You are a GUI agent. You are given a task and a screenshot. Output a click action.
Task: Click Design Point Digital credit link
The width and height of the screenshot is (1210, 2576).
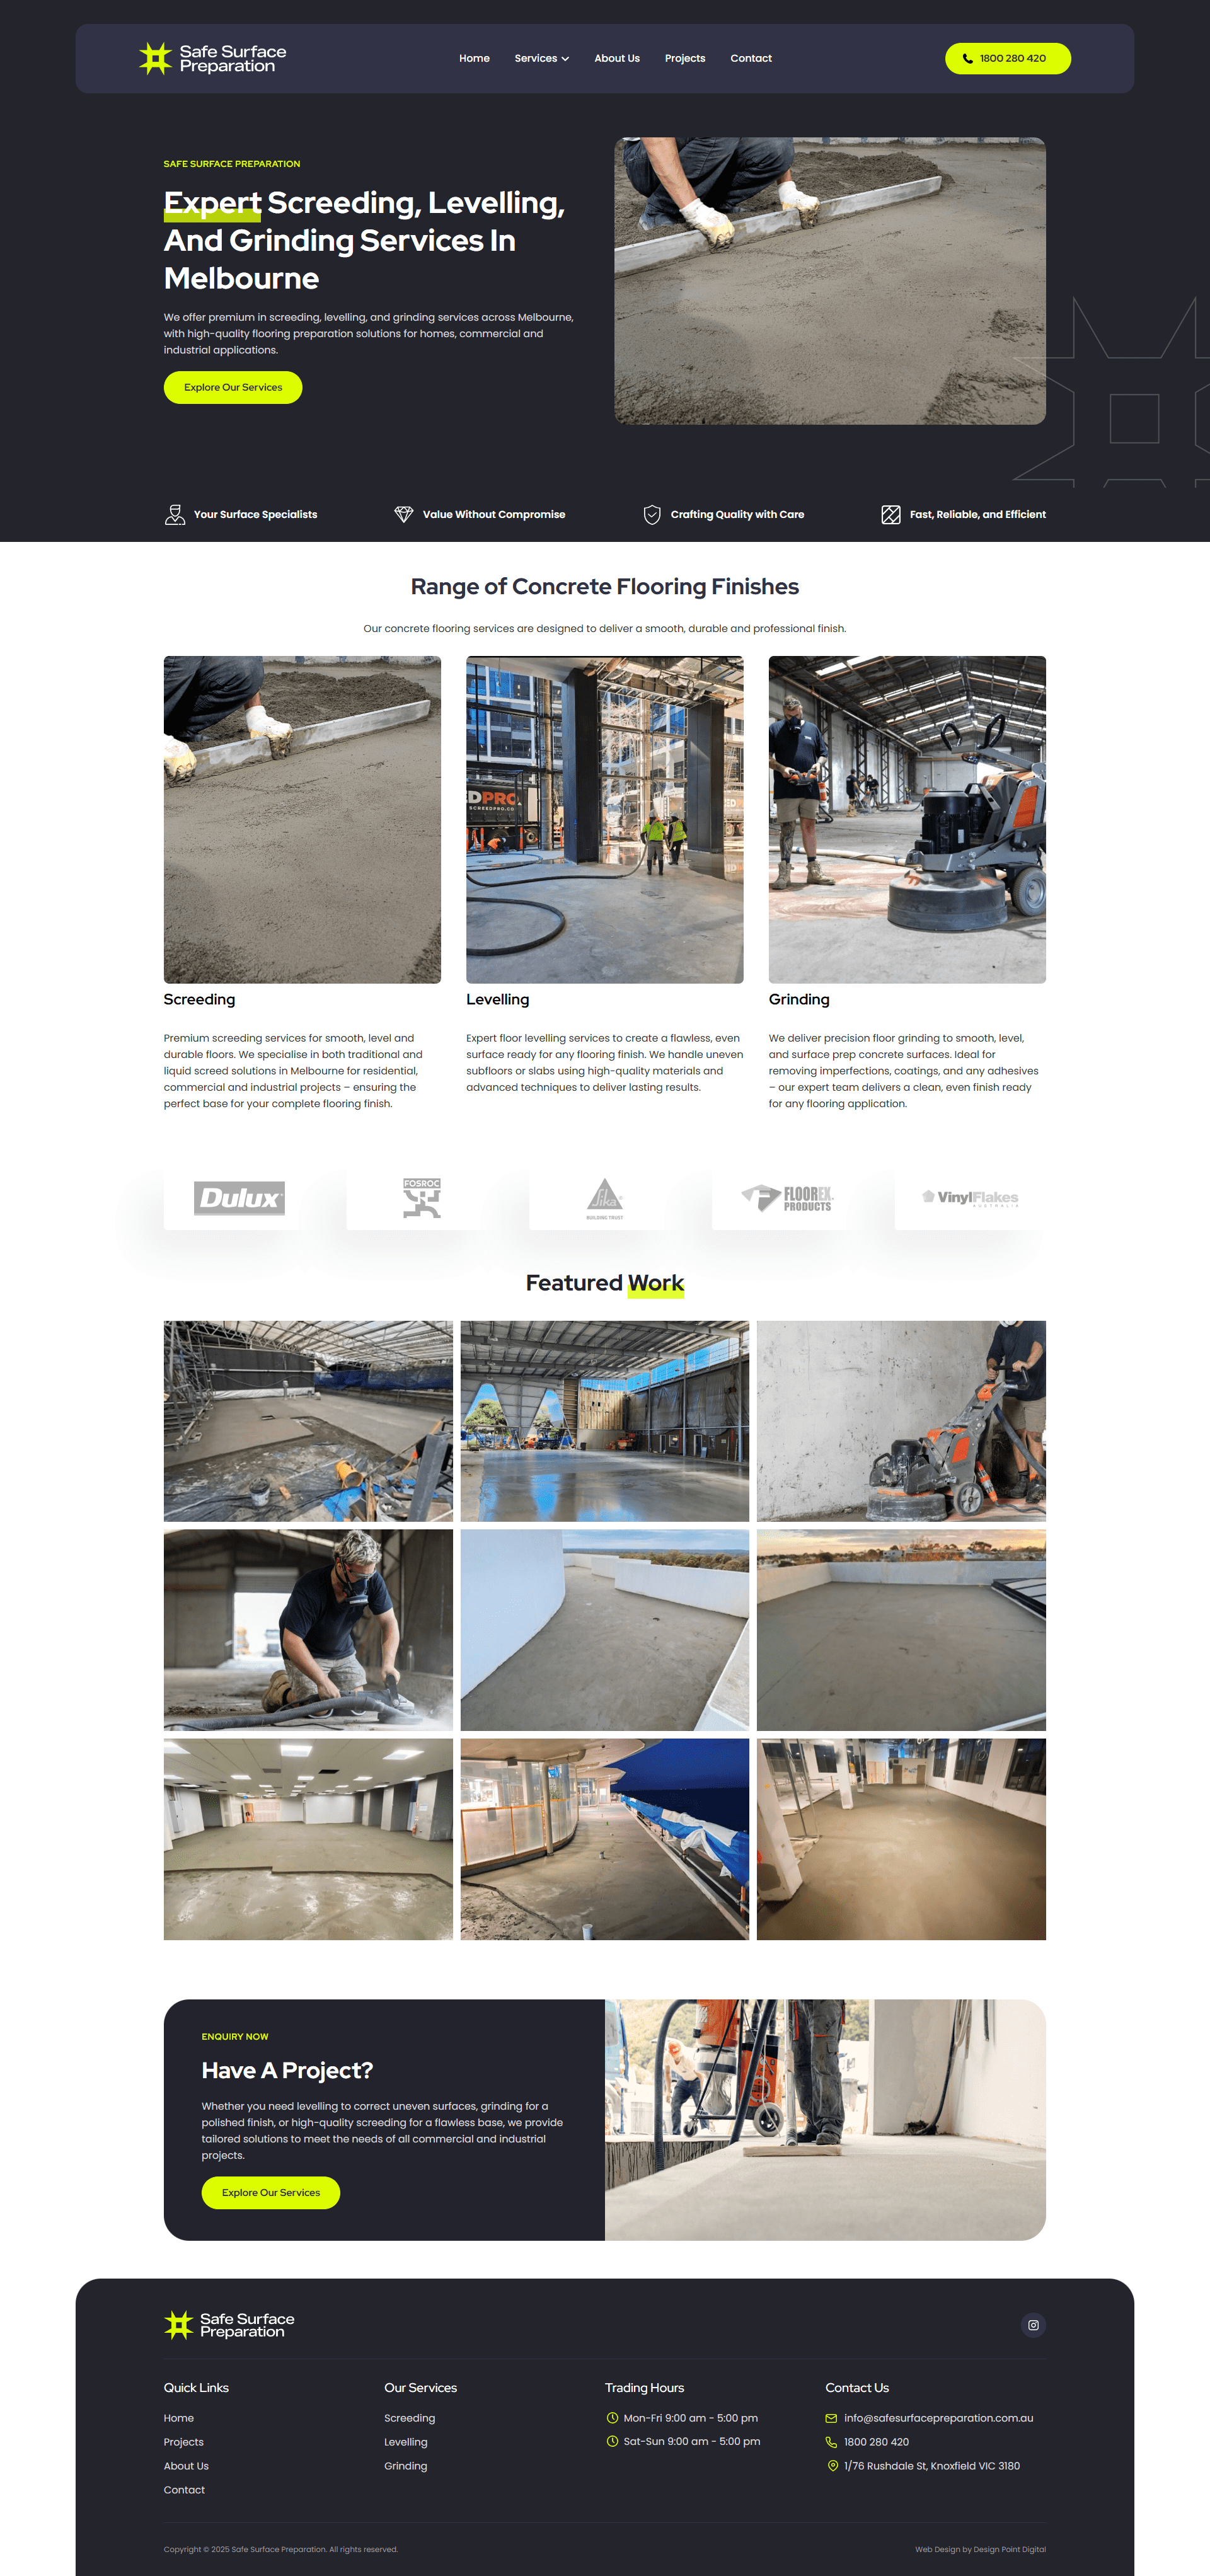click(1009, 2549)
